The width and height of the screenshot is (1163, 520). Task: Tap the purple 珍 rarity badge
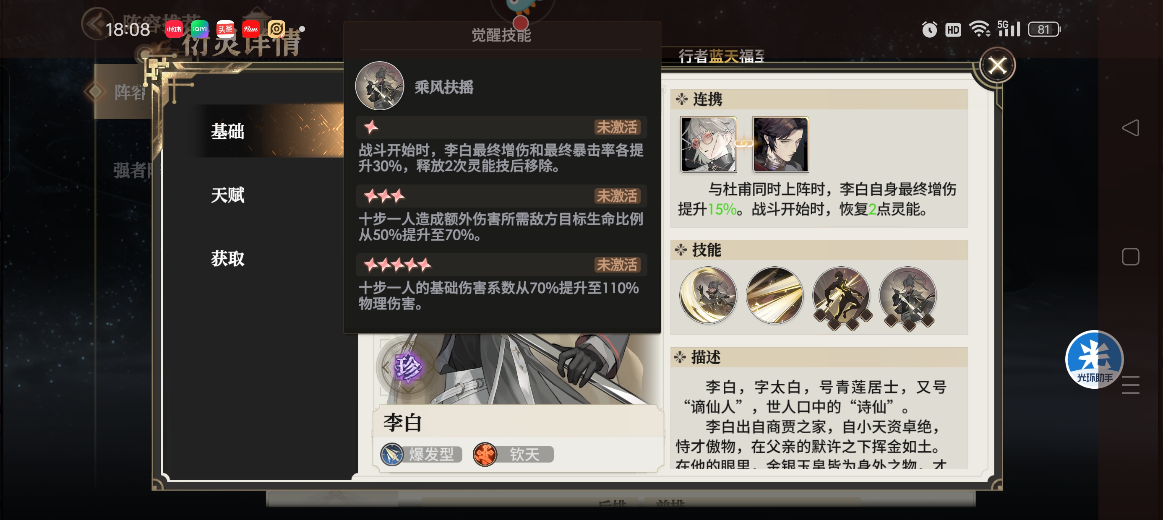(408, 367)
